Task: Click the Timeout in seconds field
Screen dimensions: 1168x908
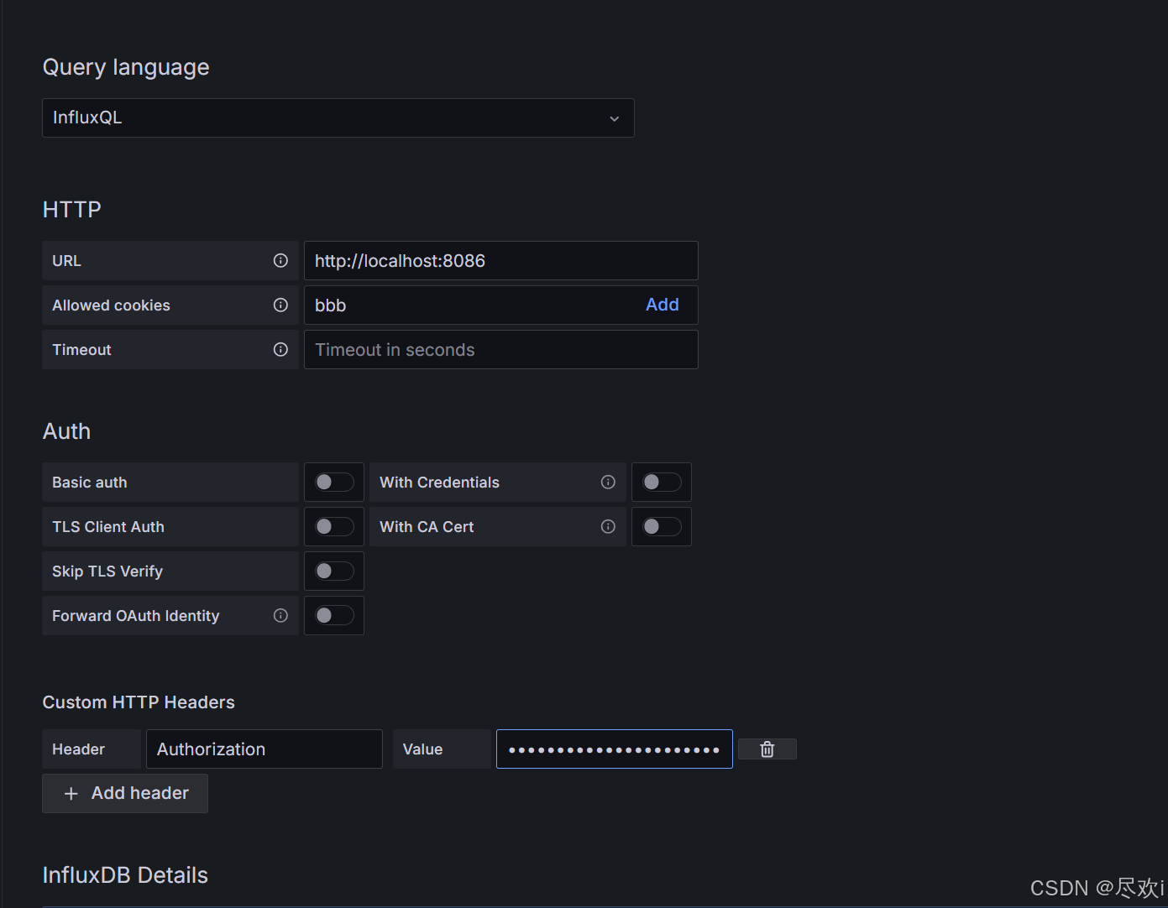Action: point(501,350)
